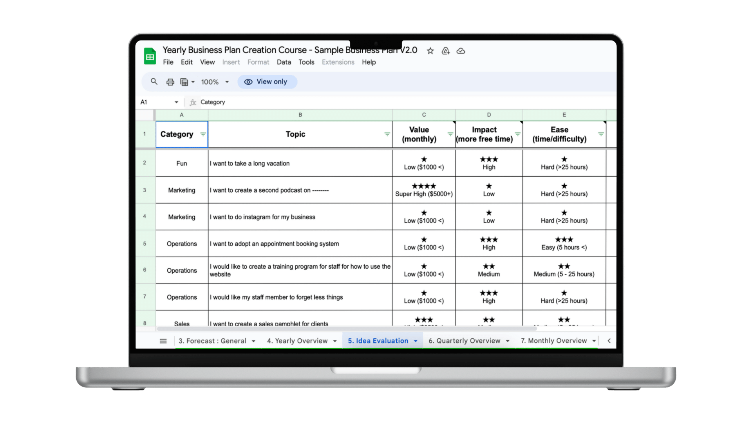Open the 5. Idea Evaluation tab menu arrow
The width and height of the screenshot is (752, 423).
[416, 341]
